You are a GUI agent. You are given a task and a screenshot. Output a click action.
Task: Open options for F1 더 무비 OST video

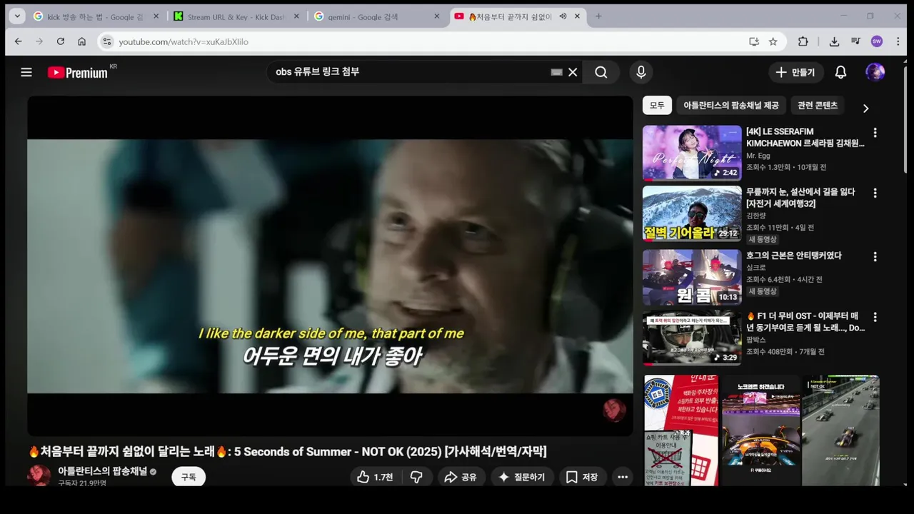click(875, 317)
